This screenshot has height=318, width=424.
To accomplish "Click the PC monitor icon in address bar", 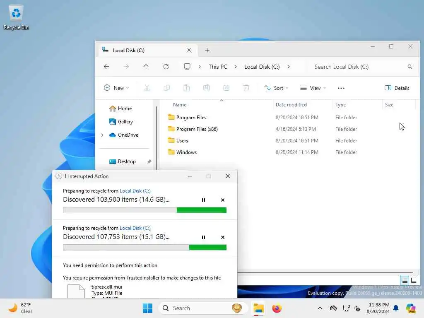I will click(x=187, y=67).
